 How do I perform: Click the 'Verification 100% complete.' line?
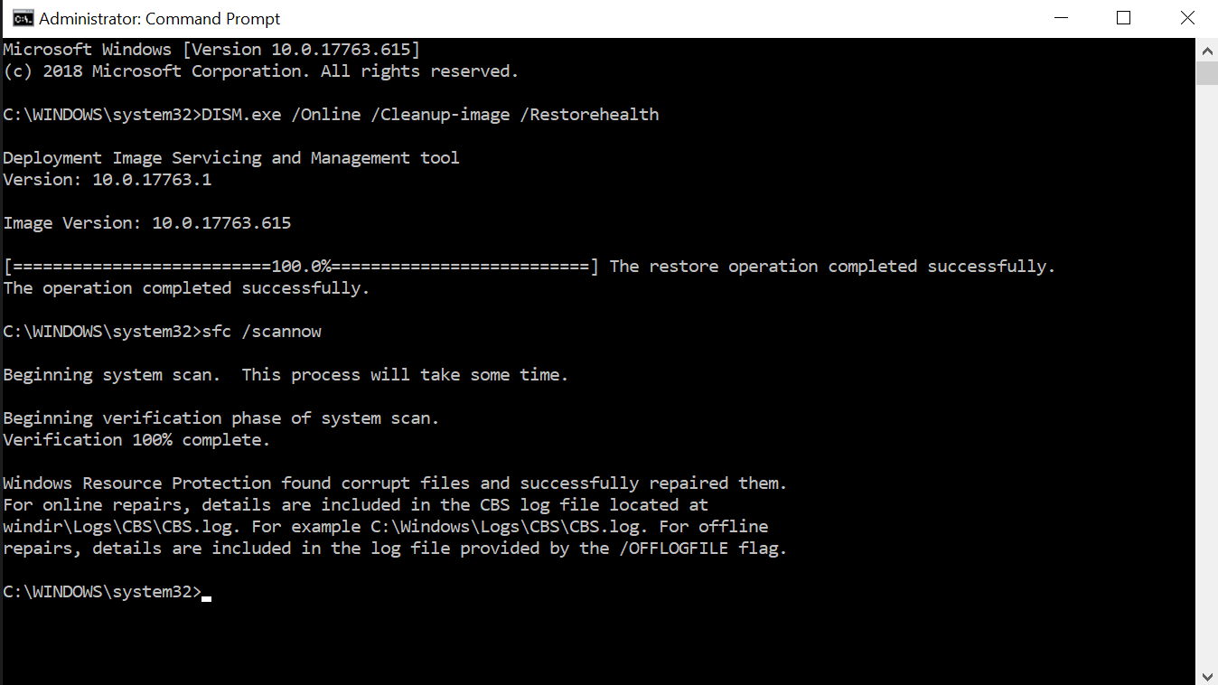coord(137,440)
